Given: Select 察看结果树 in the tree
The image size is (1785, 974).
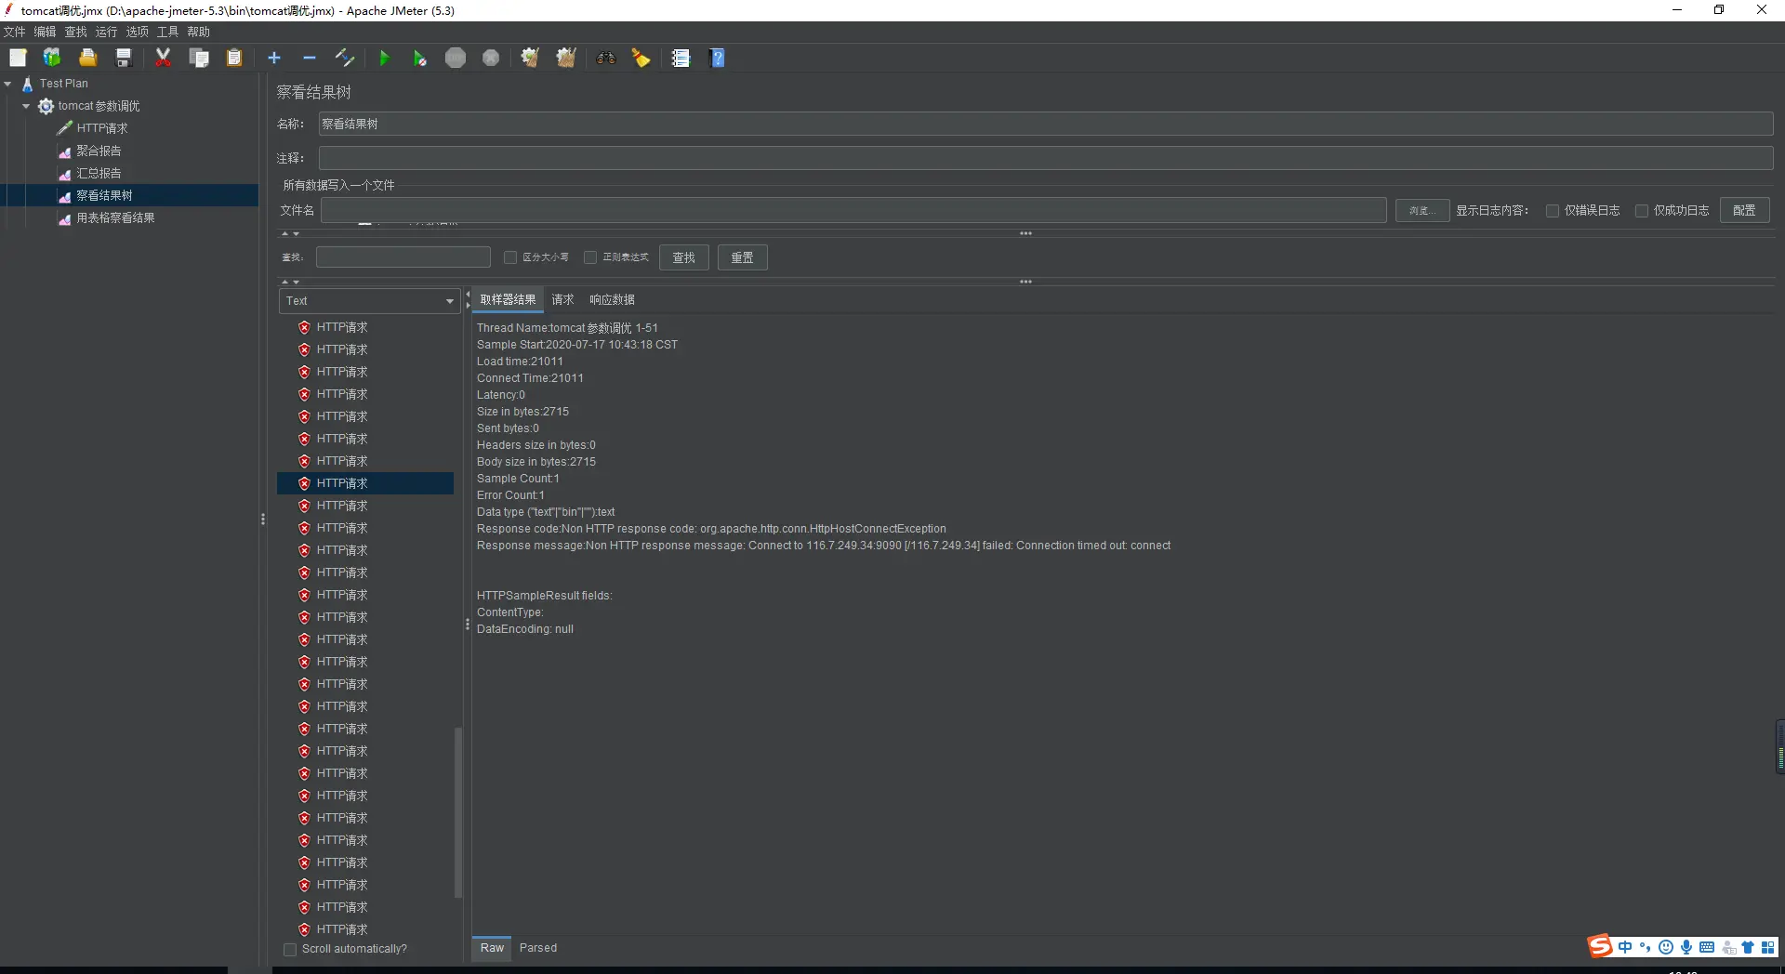Looking at the screenshot, I should coord(104,195).
